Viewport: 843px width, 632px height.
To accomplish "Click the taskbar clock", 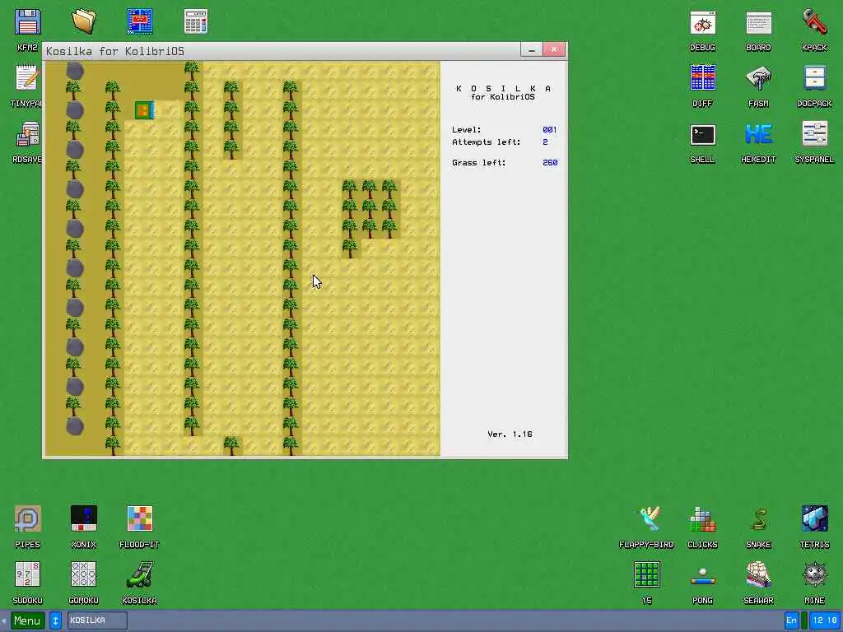I will 825,620.
